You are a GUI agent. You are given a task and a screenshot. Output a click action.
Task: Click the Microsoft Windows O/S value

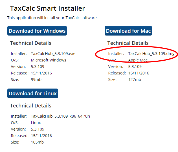(x=49, y=60)
